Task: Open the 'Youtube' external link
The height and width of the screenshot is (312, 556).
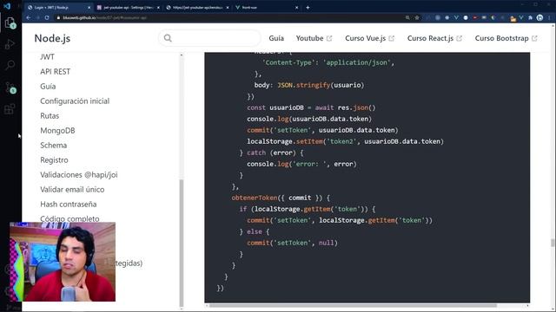Action: pos(314,38)
